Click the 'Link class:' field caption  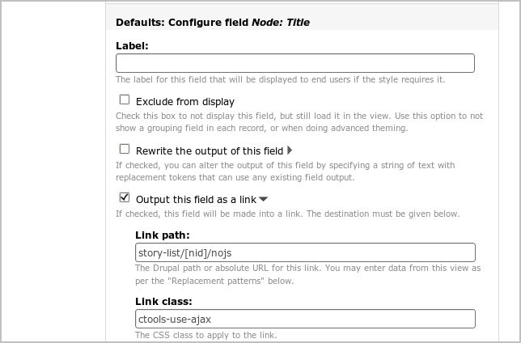pos(164,301)
